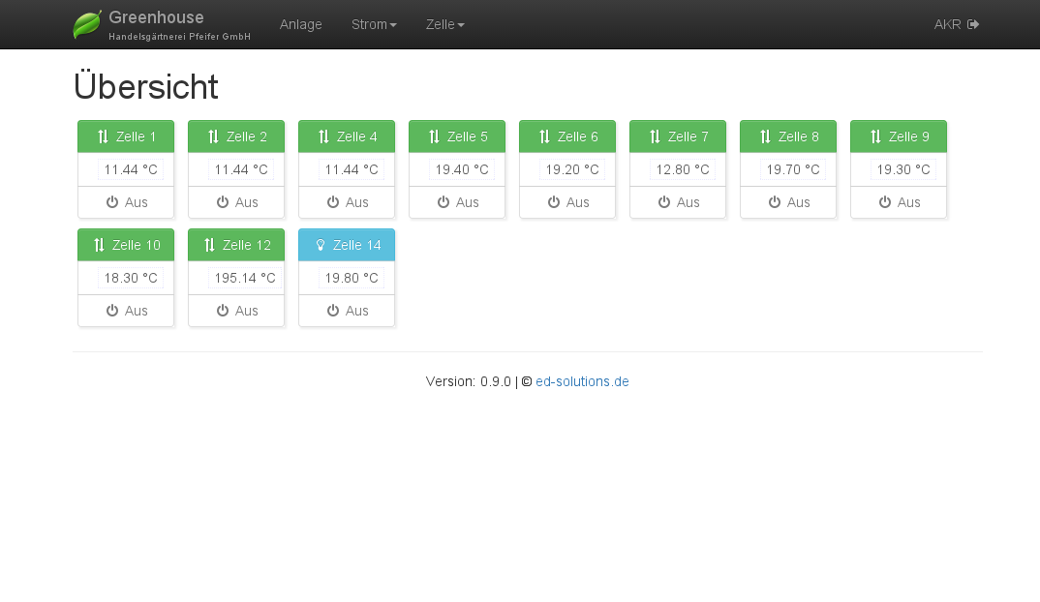Screen dimensions: 1040x602
Task: Click the up-down arrows icon on Zelle 8
Action: 765,136
